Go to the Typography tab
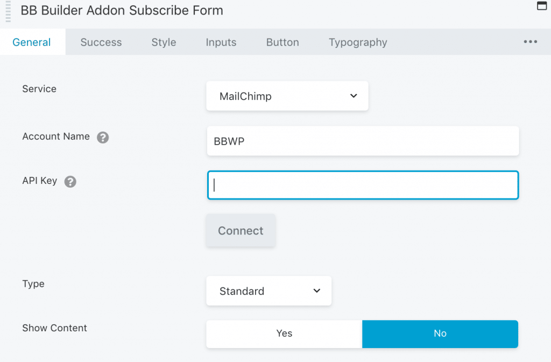The height and width of the screenshot is (362, 551). point(358,42)
